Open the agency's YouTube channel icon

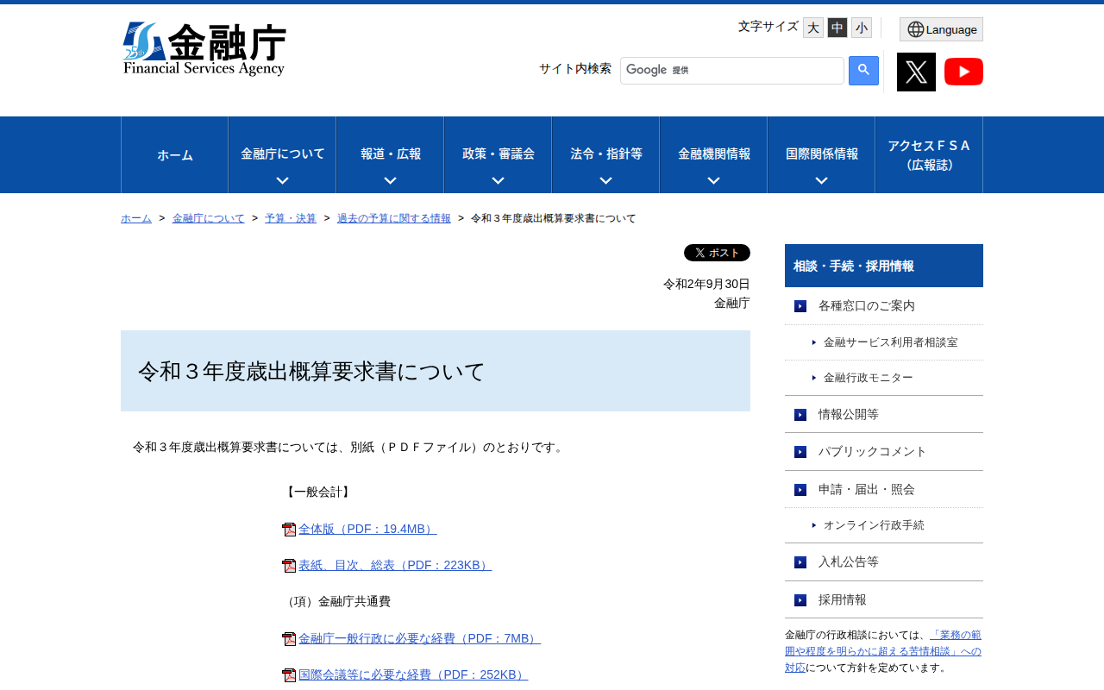coord(963,71)
